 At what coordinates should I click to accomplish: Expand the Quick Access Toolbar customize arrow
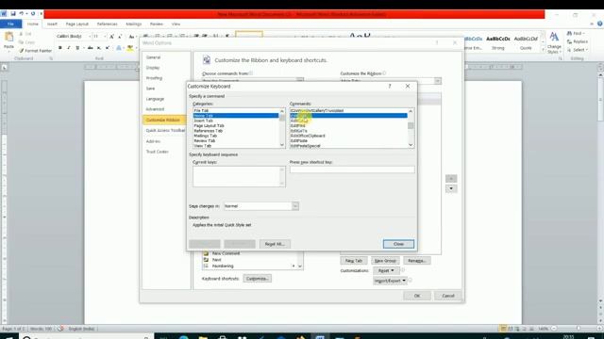coord(41,14)
